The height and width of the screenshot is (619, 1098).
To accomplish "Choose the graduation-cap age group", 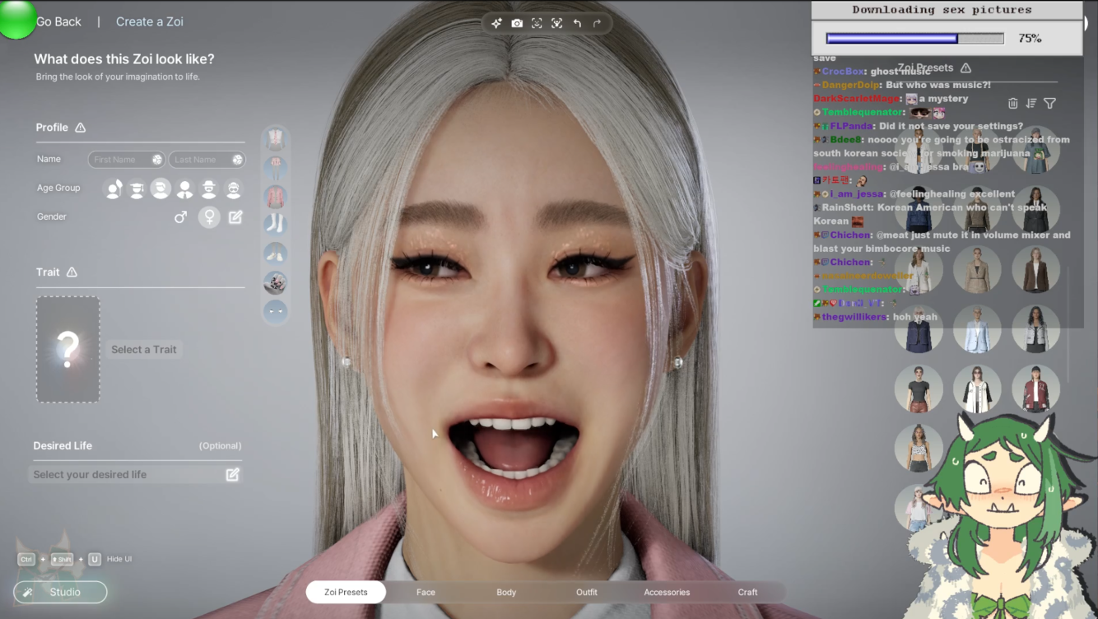I will pyautogui.click(x=137, y=189).
